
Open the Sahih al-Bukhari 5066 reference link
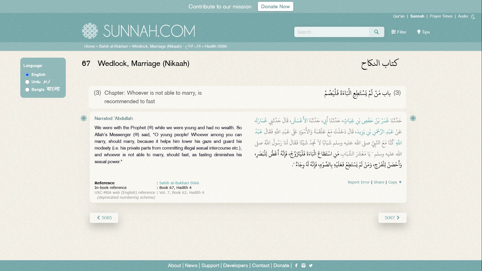tap(179, 183)
